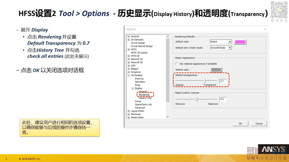Click the gray object default color swatch
Viewport: 289px width, 162px height.
pyautogui.click(x=216, y=70)
